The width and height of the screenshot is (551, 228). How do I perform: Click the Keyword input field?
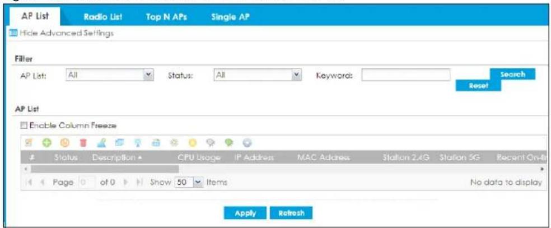pos(405,75)
